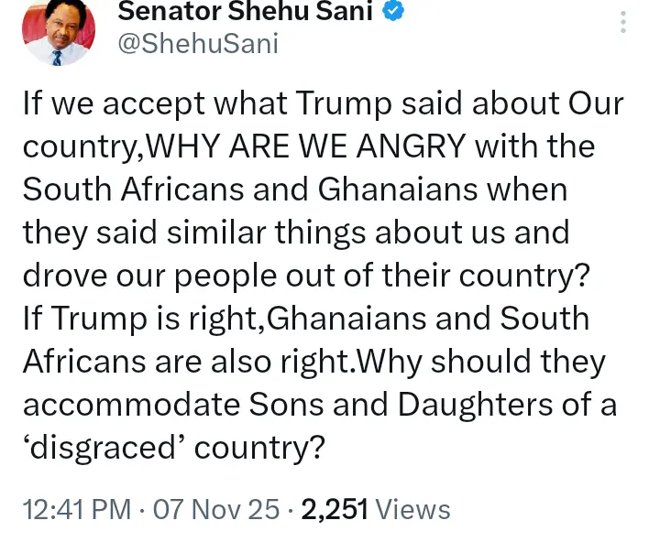This screenshot has width=660, height=542.
Task: Click the Views label
Action: coord(413,508)
